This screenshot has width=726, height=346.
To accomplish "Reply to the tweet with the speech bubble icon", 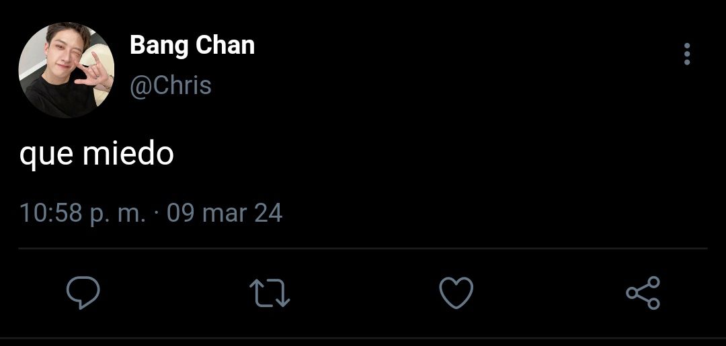I will tap(83, 292).
